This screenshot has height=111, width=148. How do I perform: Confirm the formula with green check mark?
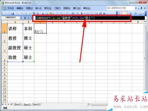click(28, 18)
